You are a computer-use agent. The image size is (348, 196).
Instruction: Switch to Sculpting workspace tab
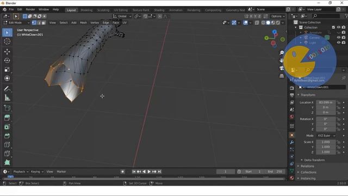[x=103, y=10]
